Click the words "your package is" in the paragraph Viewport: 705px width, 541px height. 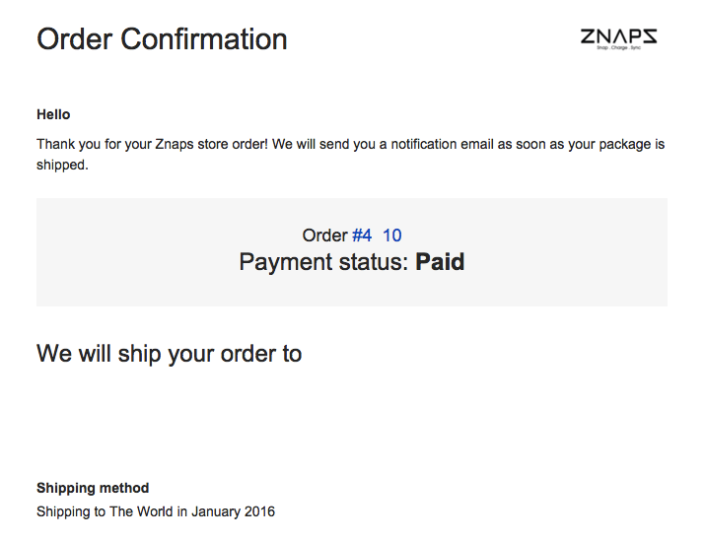616,144
